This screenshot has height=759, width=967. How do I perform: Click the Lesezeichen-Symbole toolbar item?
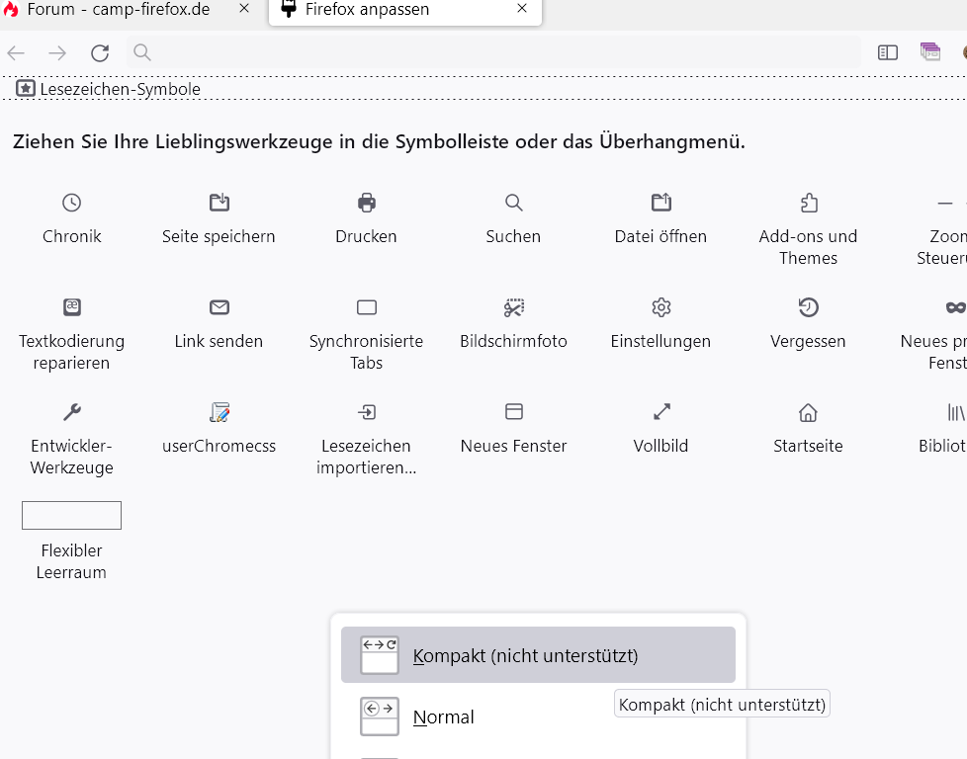(x=109, y=89)
